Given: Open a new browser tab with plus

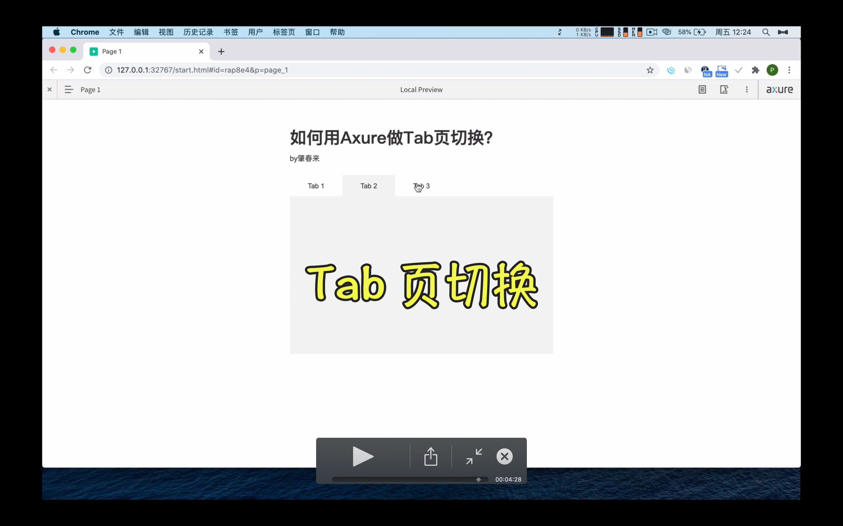Looking at the screenshot, I should (221, 51).
